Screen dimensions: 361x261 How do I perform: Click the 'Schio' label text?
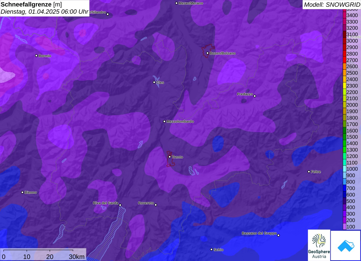point(218,250)
